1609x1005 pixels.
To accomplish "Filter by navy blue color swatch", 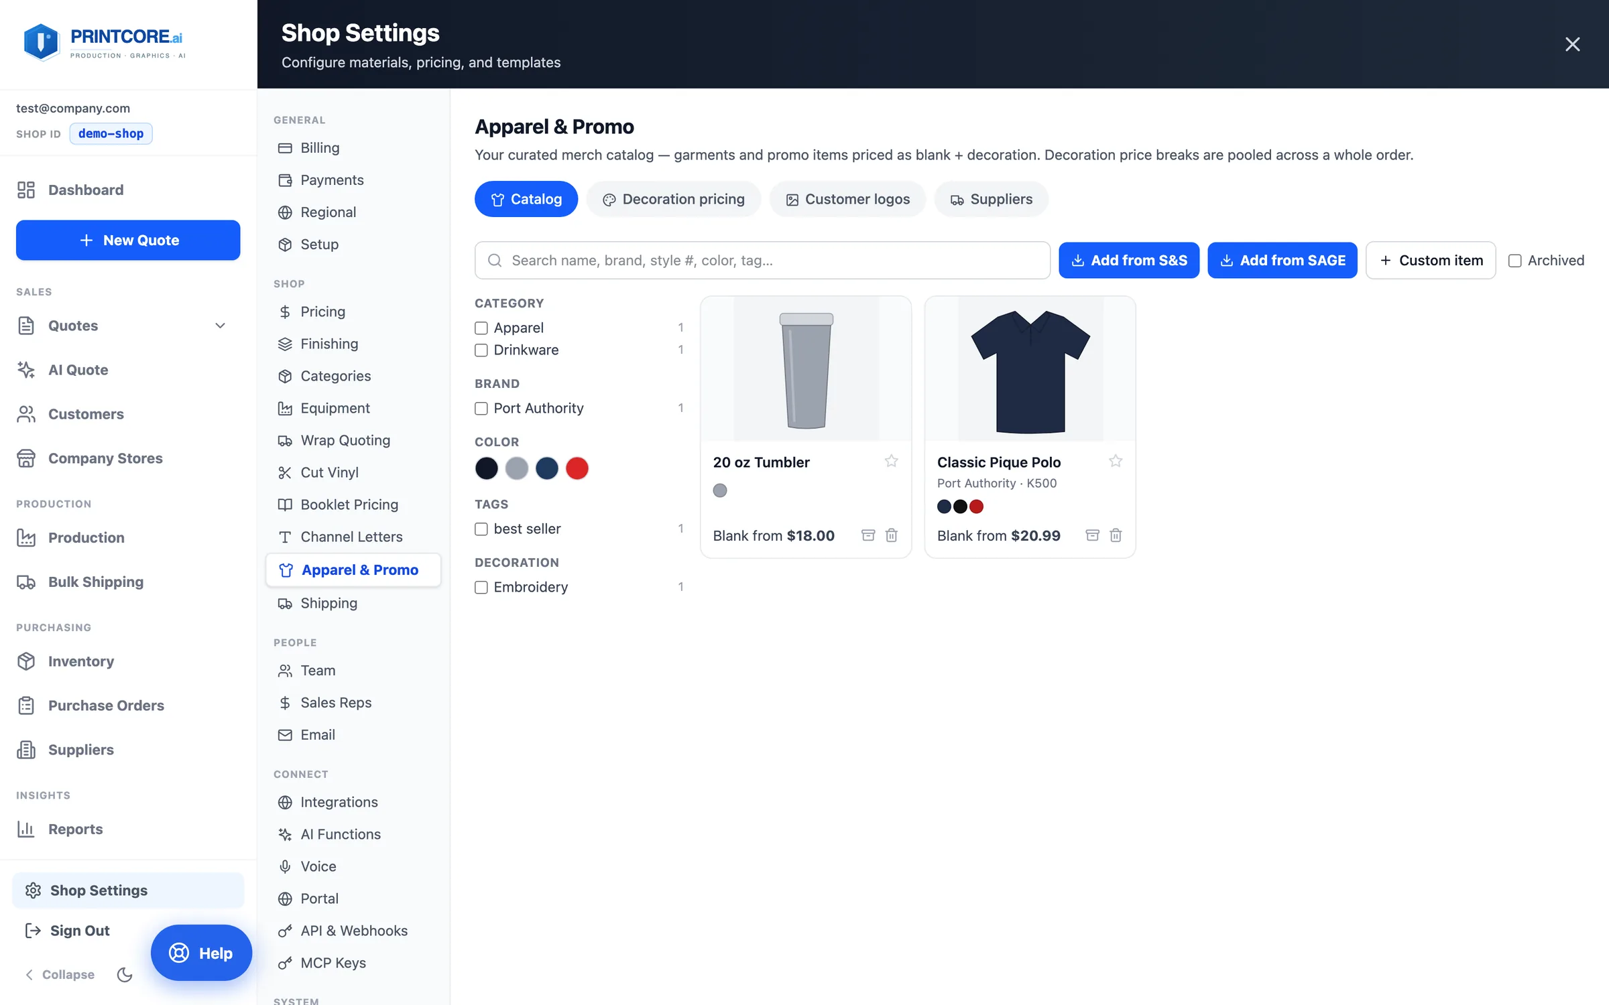I will 546,468.
